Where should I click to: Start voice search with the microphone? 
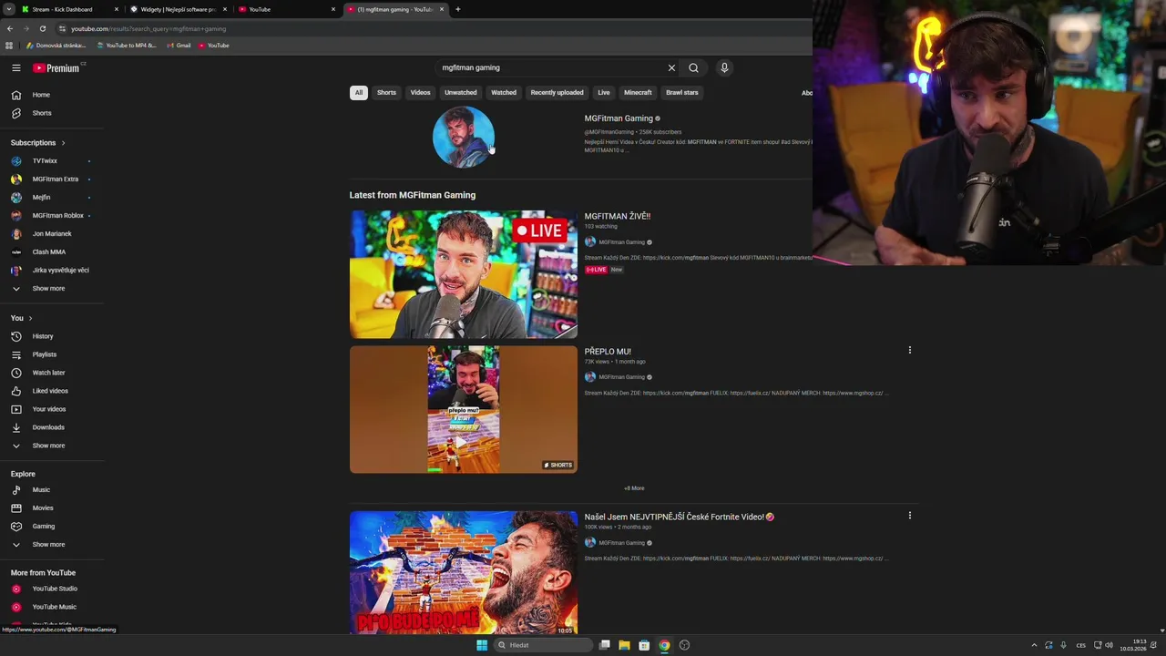click(724, 67)
